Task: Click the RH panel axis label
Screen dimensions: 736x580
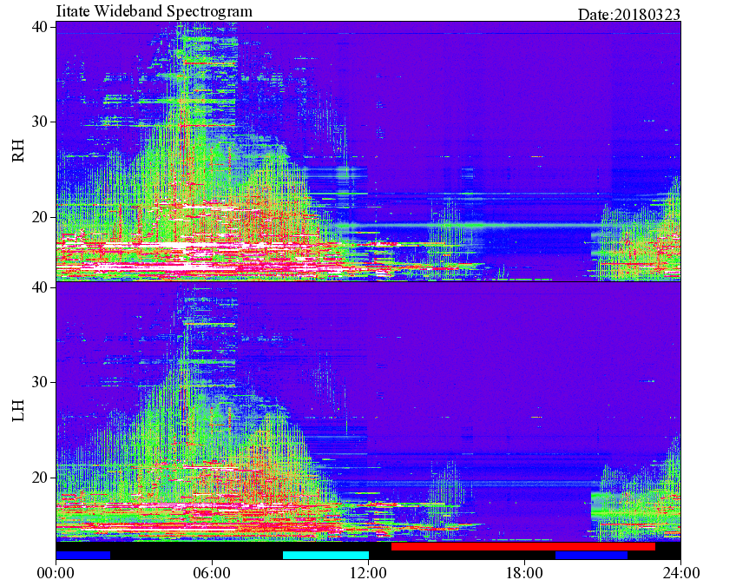Action: coord(18,150)
